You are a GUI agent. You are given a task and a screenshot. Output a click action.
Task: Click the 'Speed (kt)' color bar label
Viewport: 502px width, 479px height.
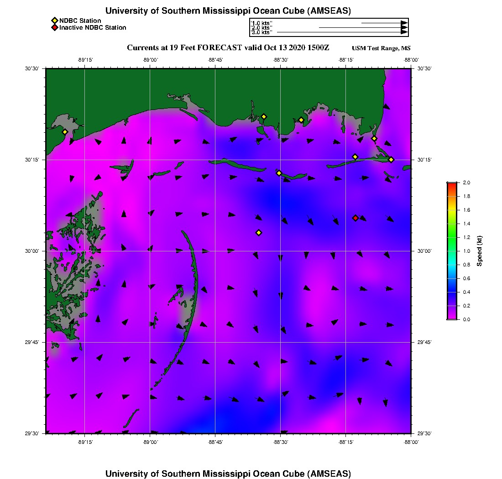click(480, 251)
